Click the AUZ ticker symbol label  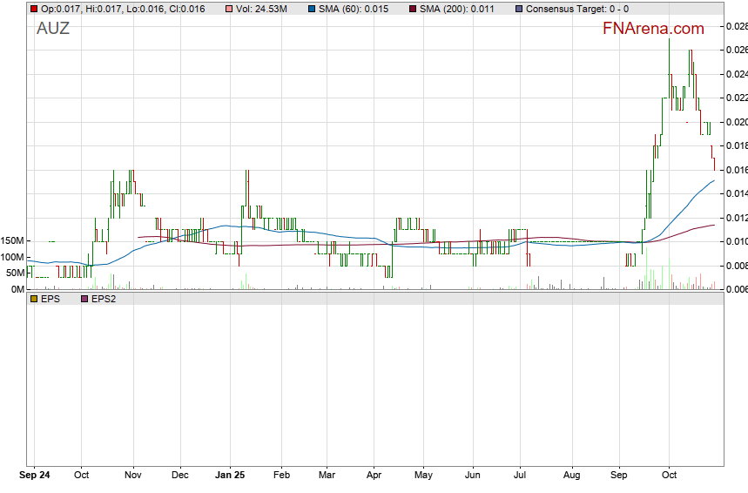pyautogui.click(x=53, y=29)
